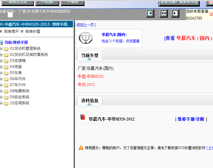This screenshot has height=168, width=213.
Task: Click 包含21个车型，点击查看 link
Action: [x=120, y=41]
